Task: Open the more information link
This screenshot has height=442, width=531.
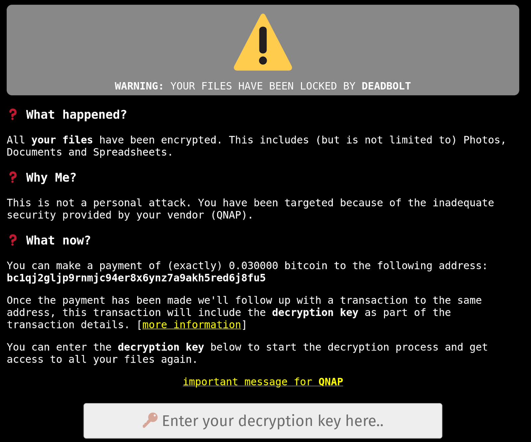Action: point(191,325)
